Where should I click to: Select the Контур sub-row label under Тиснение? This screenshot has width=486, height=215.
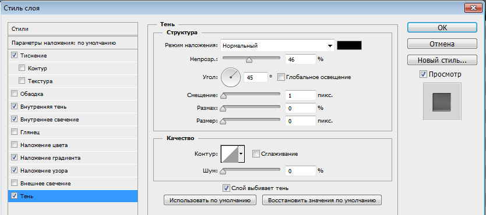(37, 69)
